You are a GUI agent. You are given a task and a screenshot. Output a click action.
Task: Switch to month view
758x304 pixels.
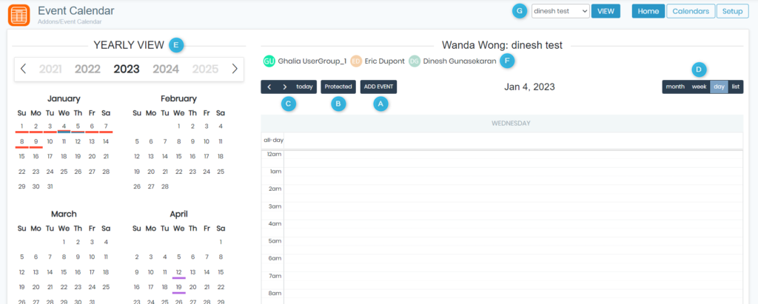pyautogui.click(x=675, y=87)
